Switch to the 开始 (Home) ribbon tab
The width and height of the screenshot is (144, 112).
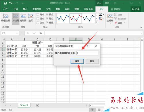[16, 9]
